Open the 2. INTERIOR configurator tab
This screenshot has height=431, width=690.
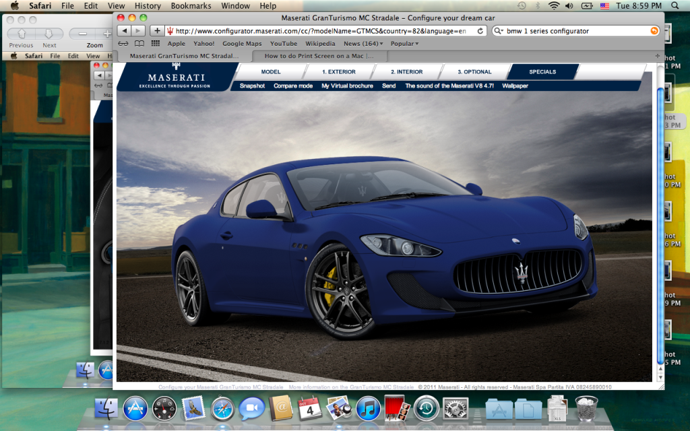(x=406, y=71)
